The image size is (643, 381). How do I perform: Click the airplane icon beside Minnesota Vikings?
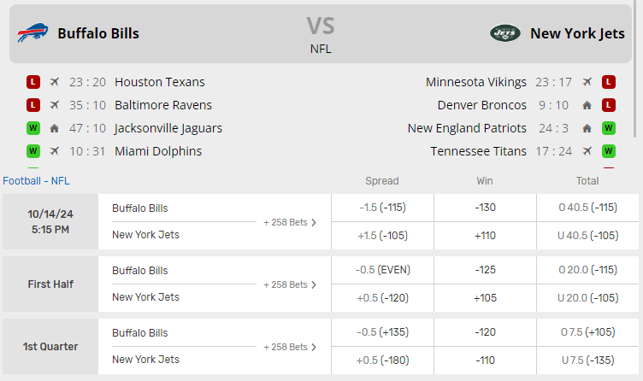click(x=587, y=82)
